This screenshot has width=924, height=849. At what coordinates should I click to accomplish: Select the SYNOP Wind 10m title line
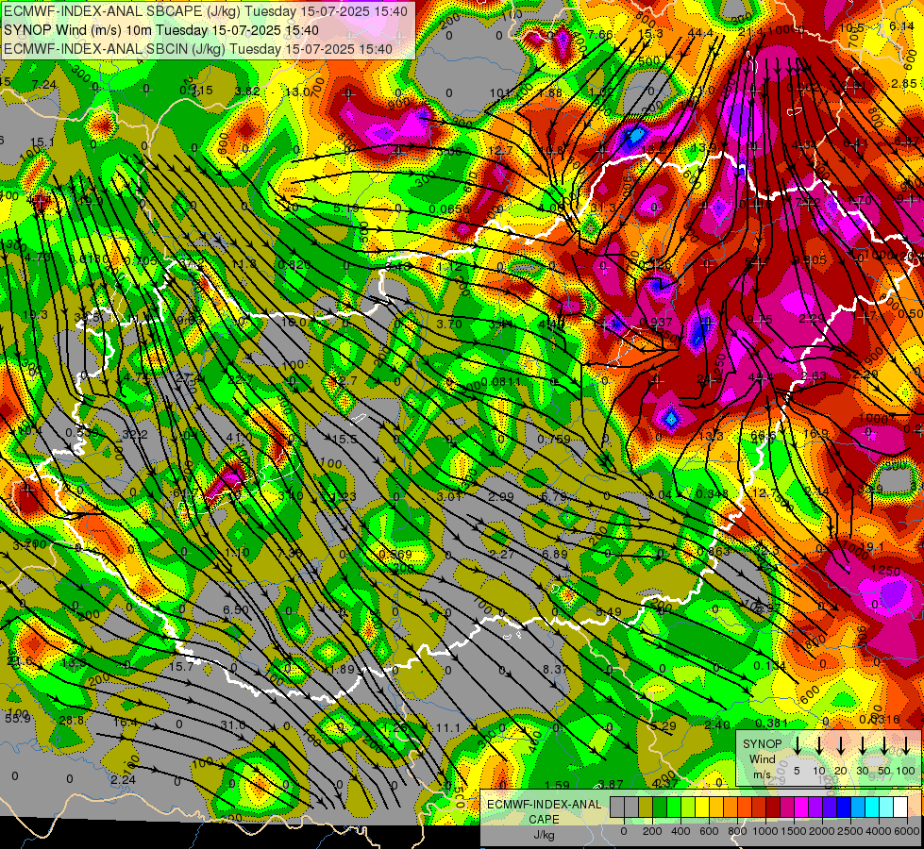[x=160, y=30]
